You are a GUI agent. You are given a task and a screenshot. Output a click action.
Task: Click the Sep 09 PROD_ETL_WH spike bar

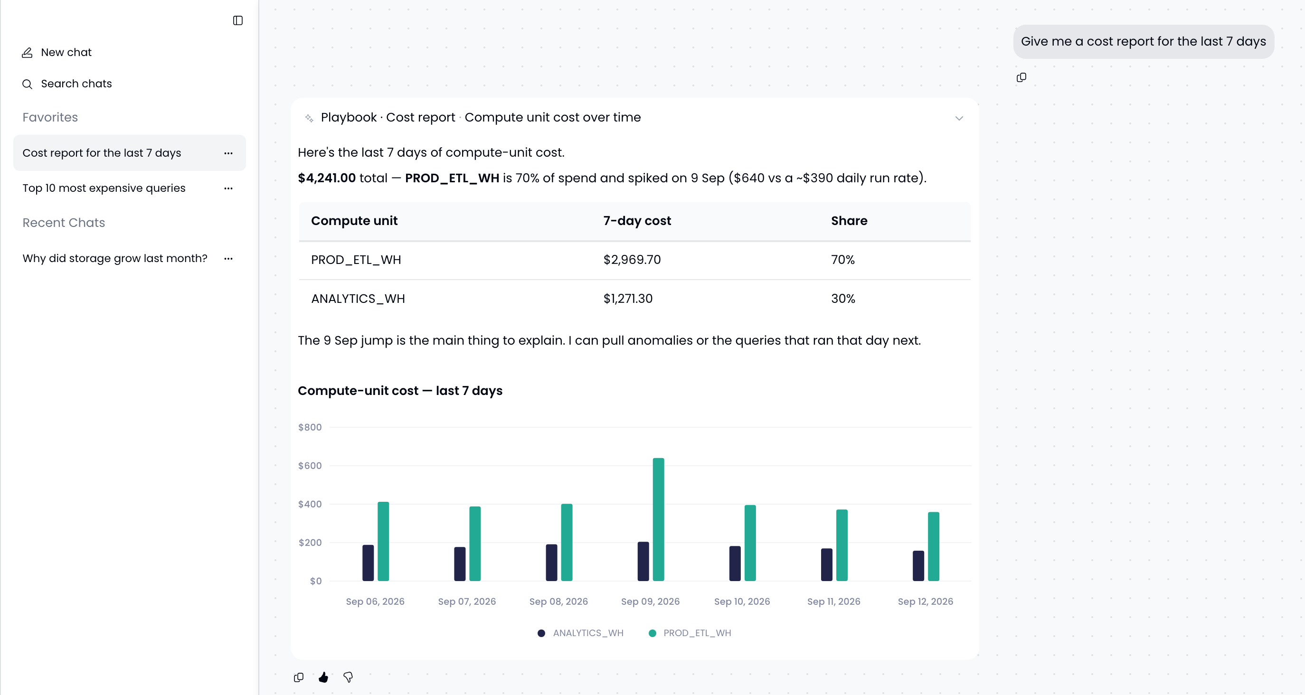(659, 519)
